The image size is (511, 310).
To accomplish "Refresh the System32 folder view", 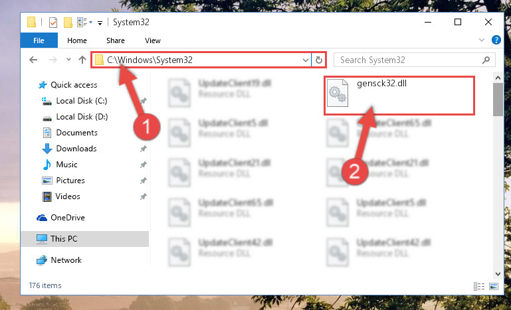I will pos(319,60).
